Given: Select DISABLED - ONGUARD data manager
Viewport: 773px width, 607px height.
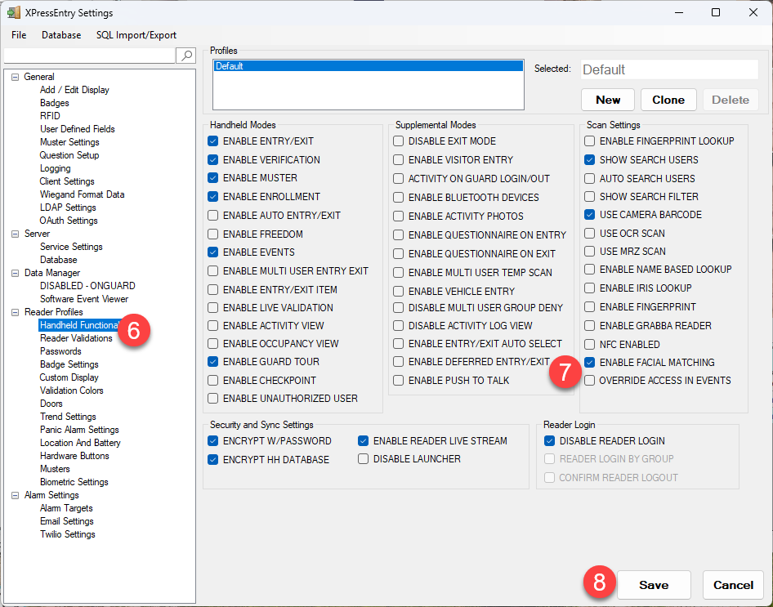Looking at the screenshot, I should point(87,286).
